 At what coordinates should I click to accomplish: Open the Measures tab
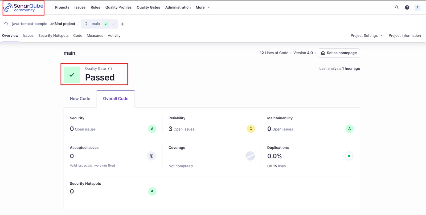(x=95, y=36)
